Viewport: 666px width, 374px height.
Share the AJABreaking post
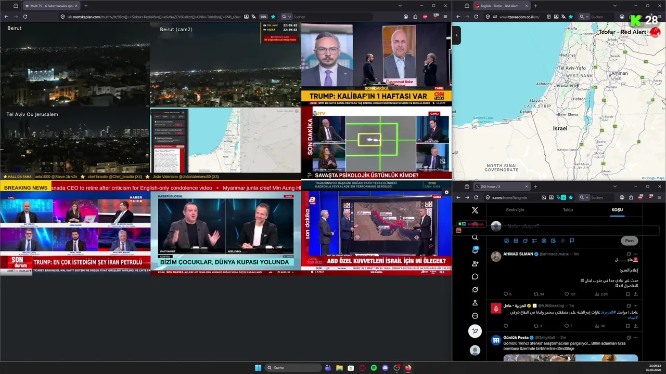(635, 326)
